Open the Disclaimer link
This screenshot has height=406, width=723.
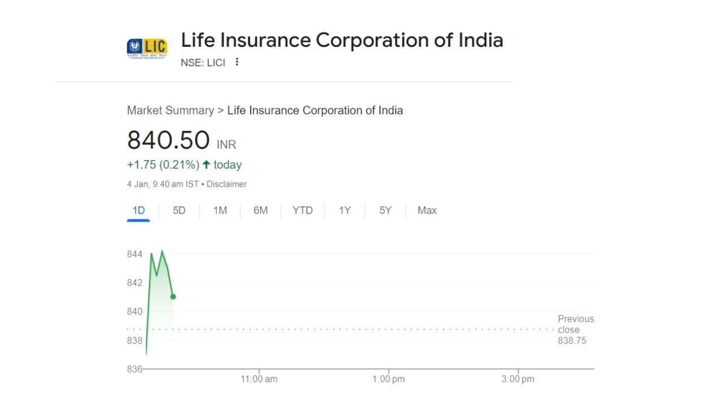click(x=227, y=184)
